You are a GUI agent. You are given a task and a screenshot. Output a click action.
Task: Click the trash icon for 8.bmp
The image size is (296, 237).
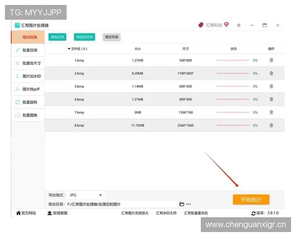[x=271, y=125]
